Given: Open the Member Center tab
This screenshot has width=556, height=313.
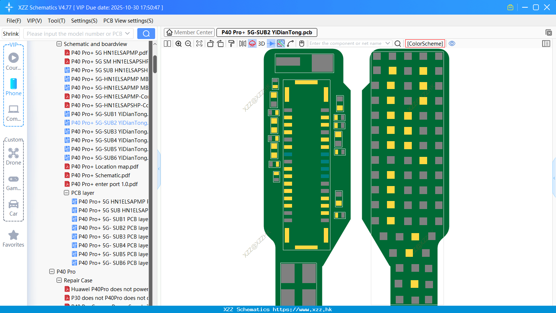Looking at the screenshot, I should coord(189,32).
